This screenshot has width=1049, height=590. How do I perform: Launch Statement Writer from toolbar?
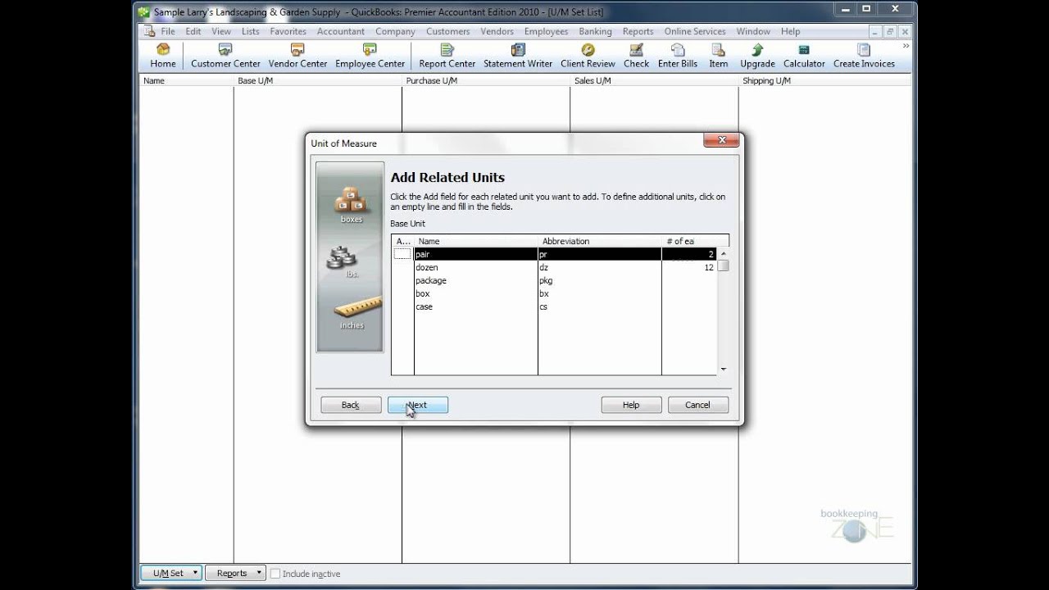(518, 57)
